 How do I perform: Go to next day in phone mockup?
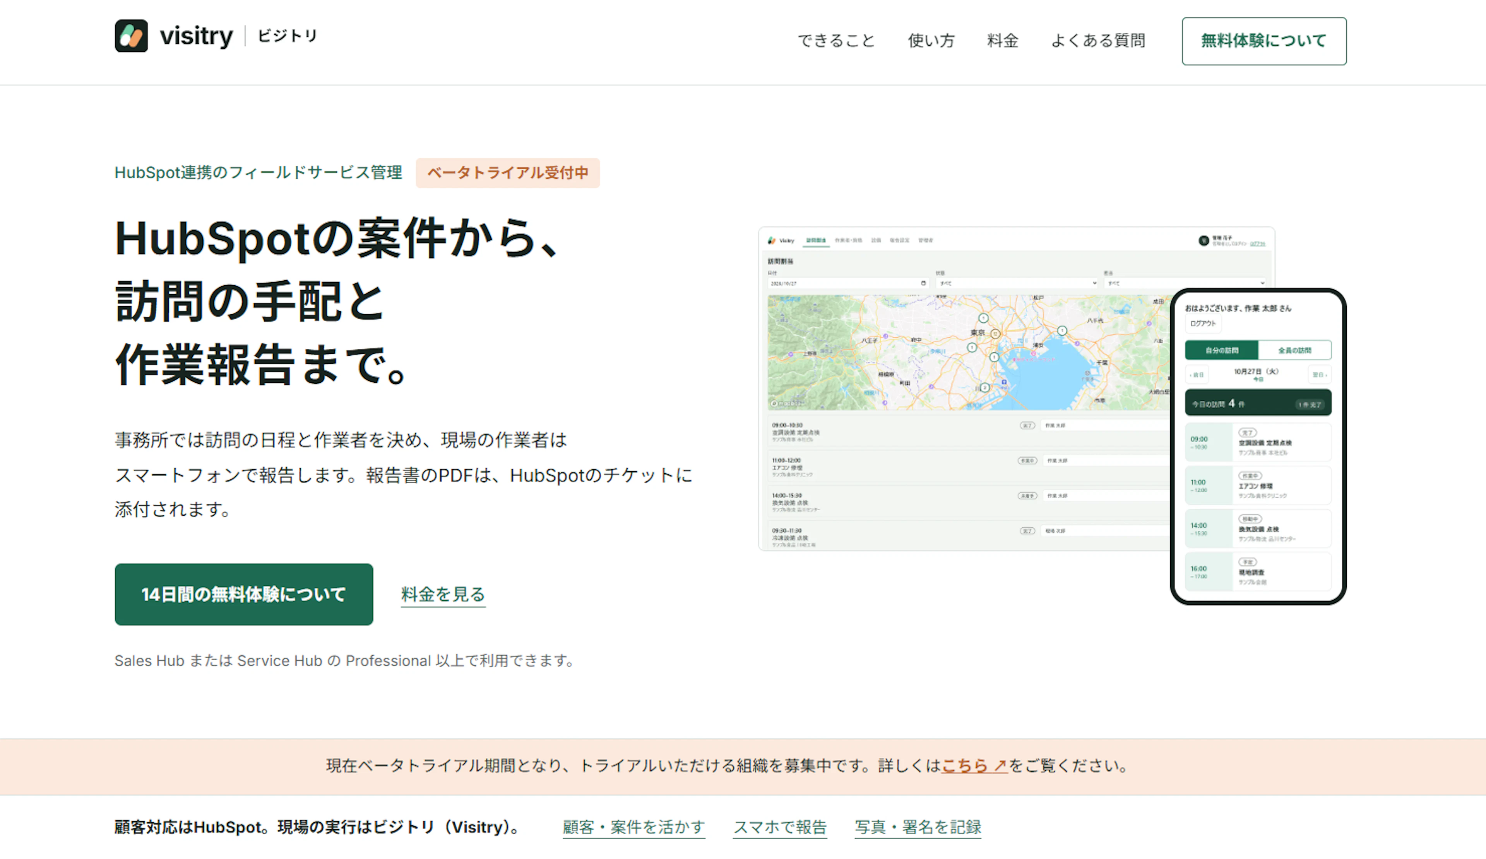(1320, 375)
